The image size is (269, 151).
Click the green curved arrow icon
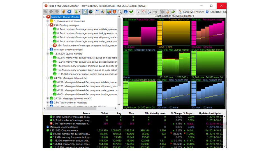pyautogui.click(x=173, y=12)
